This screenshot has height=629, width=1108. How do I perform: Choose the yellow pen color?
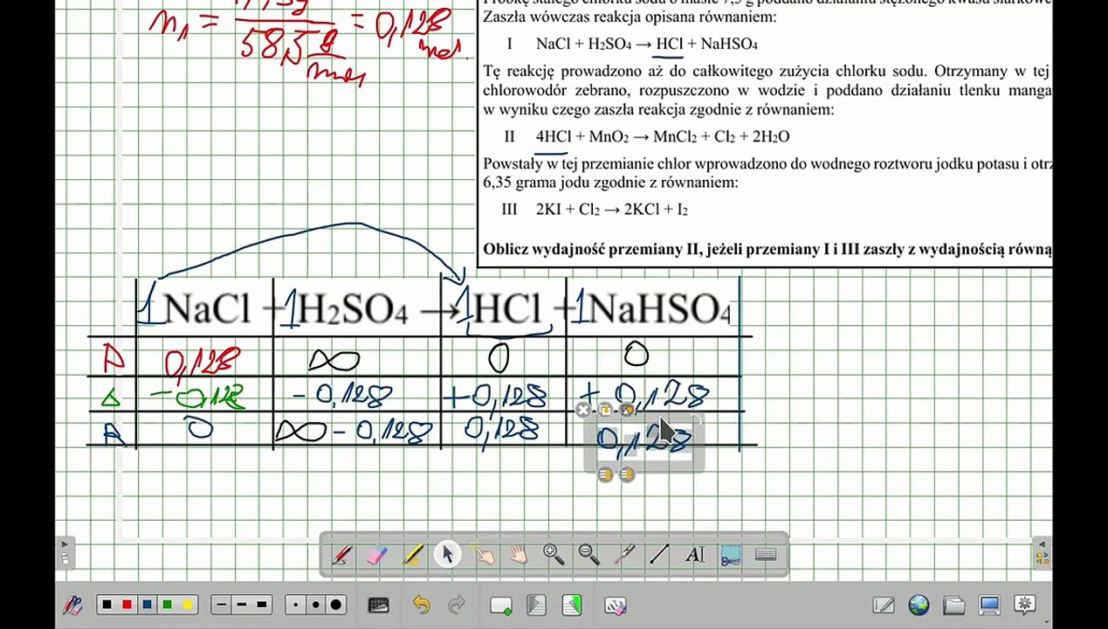click(188, 605)
